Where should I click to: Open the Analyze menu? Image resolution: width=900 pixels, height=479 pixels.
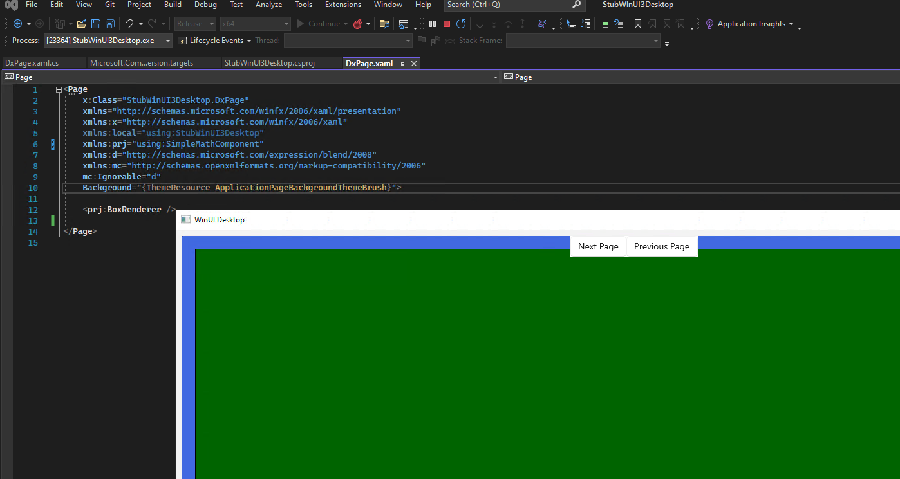(x=268, y=5)
